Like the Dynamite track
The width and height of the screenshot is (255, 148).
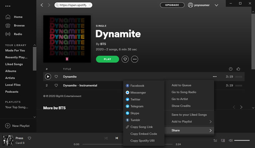point(56,77)
